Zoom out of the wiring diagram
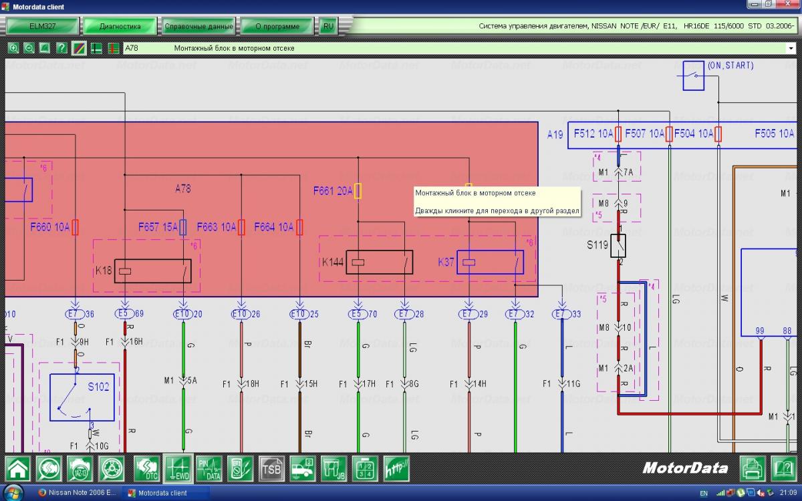This screenshot has width=802, height=501. coord(29,48)
